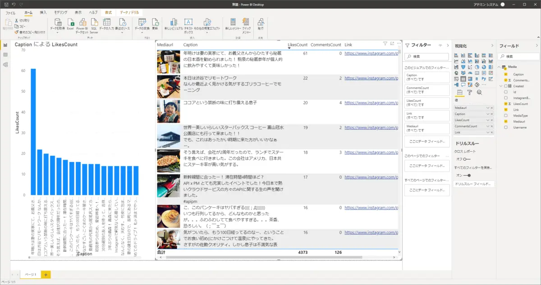Open the LikesCount dropdown in the values well
Image resolution: width=541 pixels, height=285 pixels.
488,120
